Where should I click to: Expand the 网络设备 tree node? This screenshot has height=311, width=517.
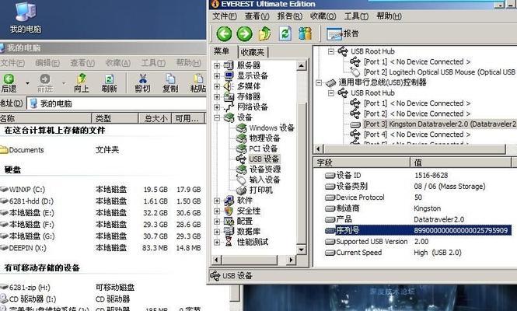coord(217,107)
